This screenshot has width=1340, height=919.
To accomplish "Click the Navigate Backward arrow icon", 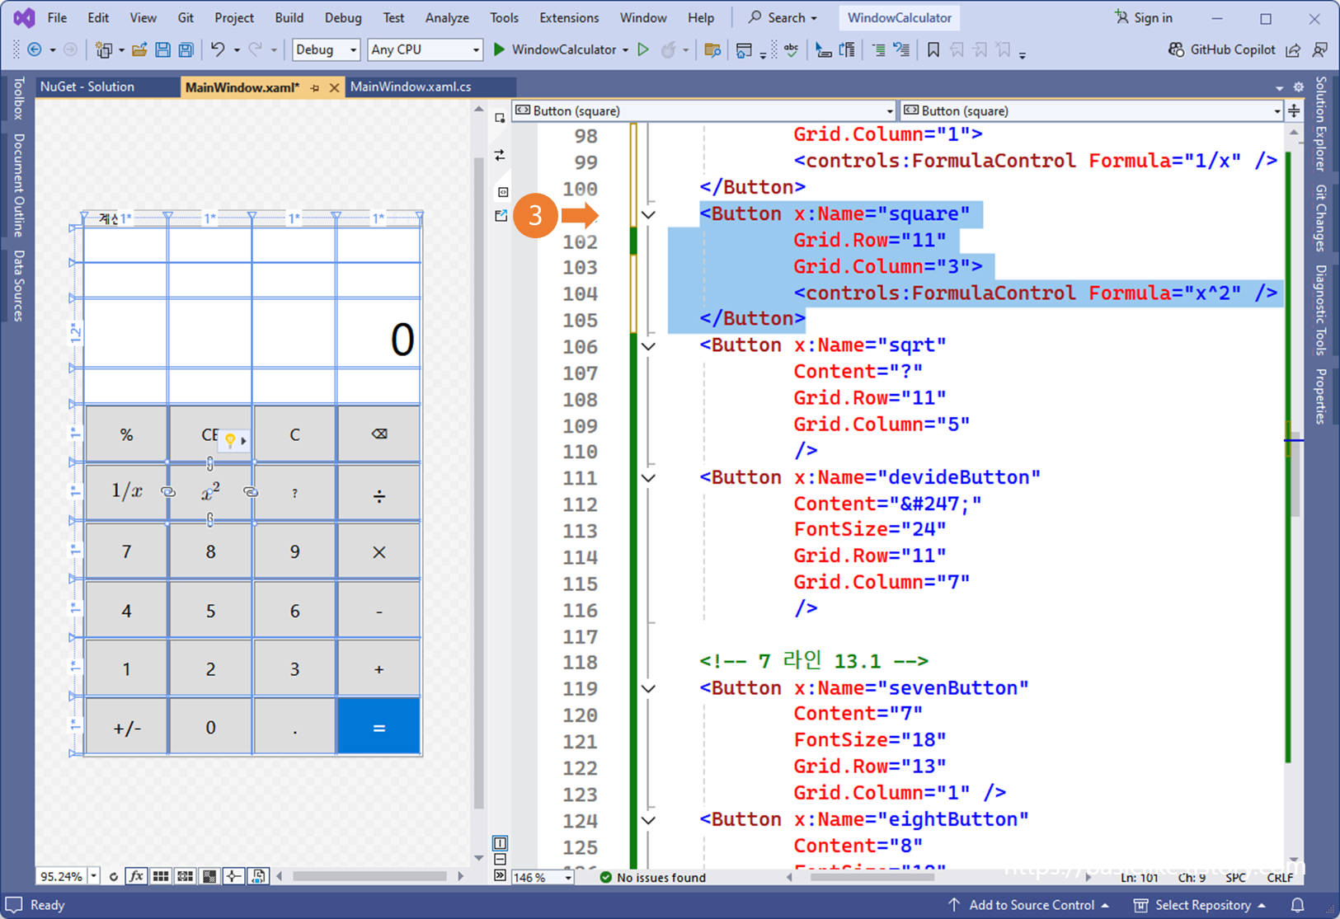I will (35, 50).
